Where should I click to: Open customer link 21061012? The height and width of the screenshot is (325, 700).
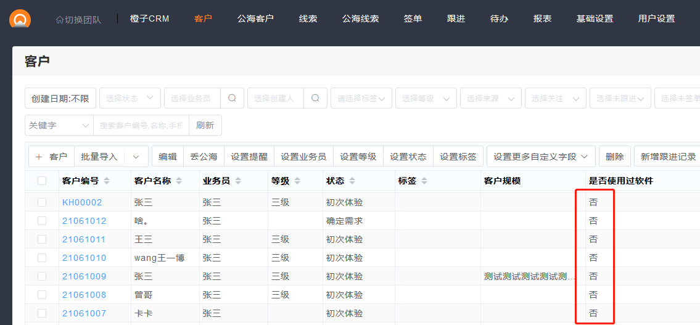tap(84, 221)
